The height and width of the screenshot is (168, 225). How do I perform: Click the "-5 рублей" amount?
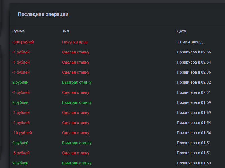click(21, 153)
